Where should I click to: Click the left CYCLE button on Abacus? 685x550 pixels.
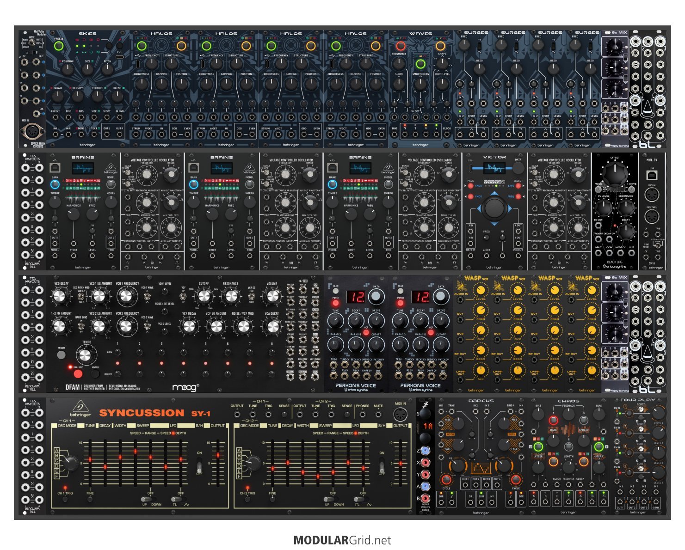[446, 479]
